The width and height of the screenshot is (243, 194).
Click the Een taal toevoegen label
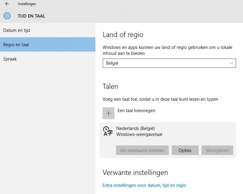coord(136,110)
